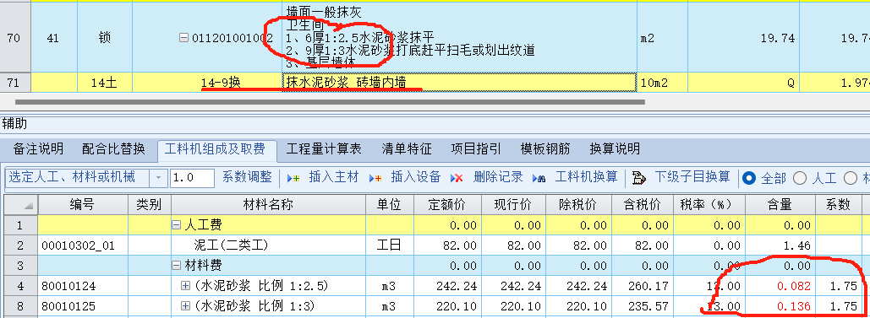
Task: Click the 编号 column header
Action: pyautogui.click(x=83, y=205)
